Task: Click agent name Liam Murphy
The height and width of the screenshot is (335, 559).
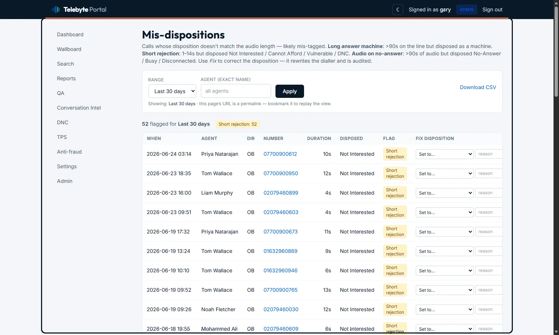Action: coord(217,193)
